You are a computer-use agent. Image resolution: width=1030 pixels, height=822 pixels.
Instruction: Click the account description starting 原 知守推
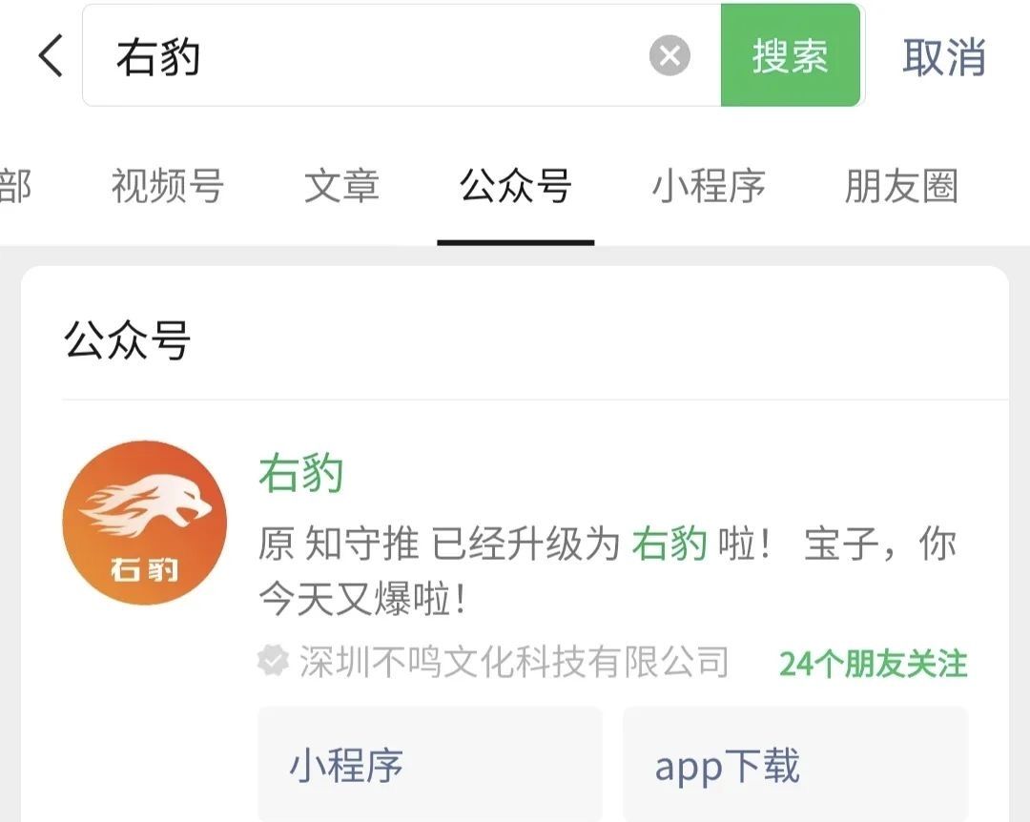click(x=607, y=571)
